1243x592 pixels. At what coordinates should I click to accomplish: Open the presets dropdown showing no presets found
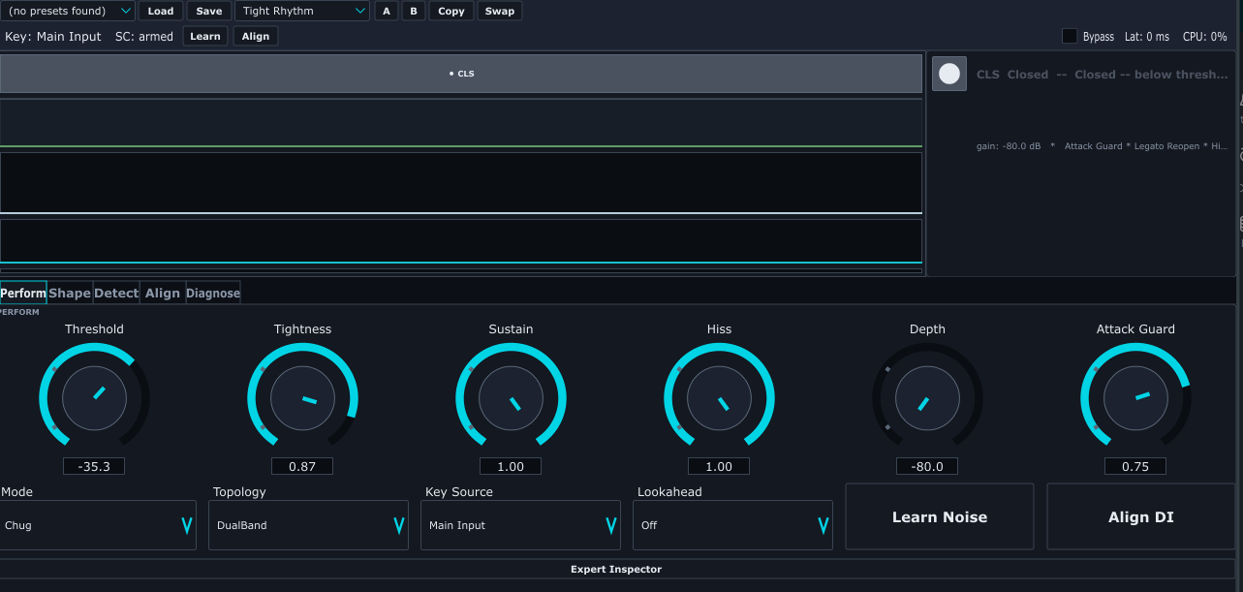click(68, 11)
